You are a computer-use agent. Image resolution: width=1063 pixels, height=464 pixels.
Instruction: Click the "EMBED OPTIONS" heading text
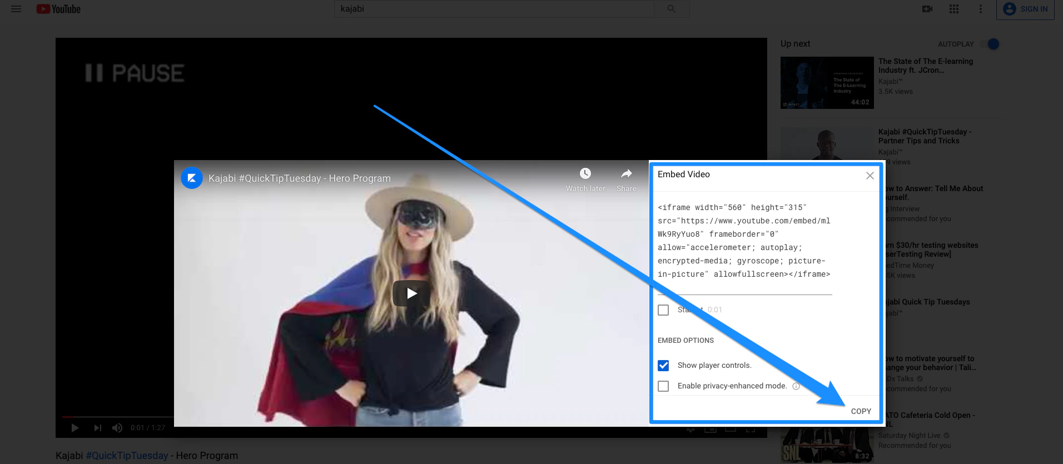tap(686, 341)
